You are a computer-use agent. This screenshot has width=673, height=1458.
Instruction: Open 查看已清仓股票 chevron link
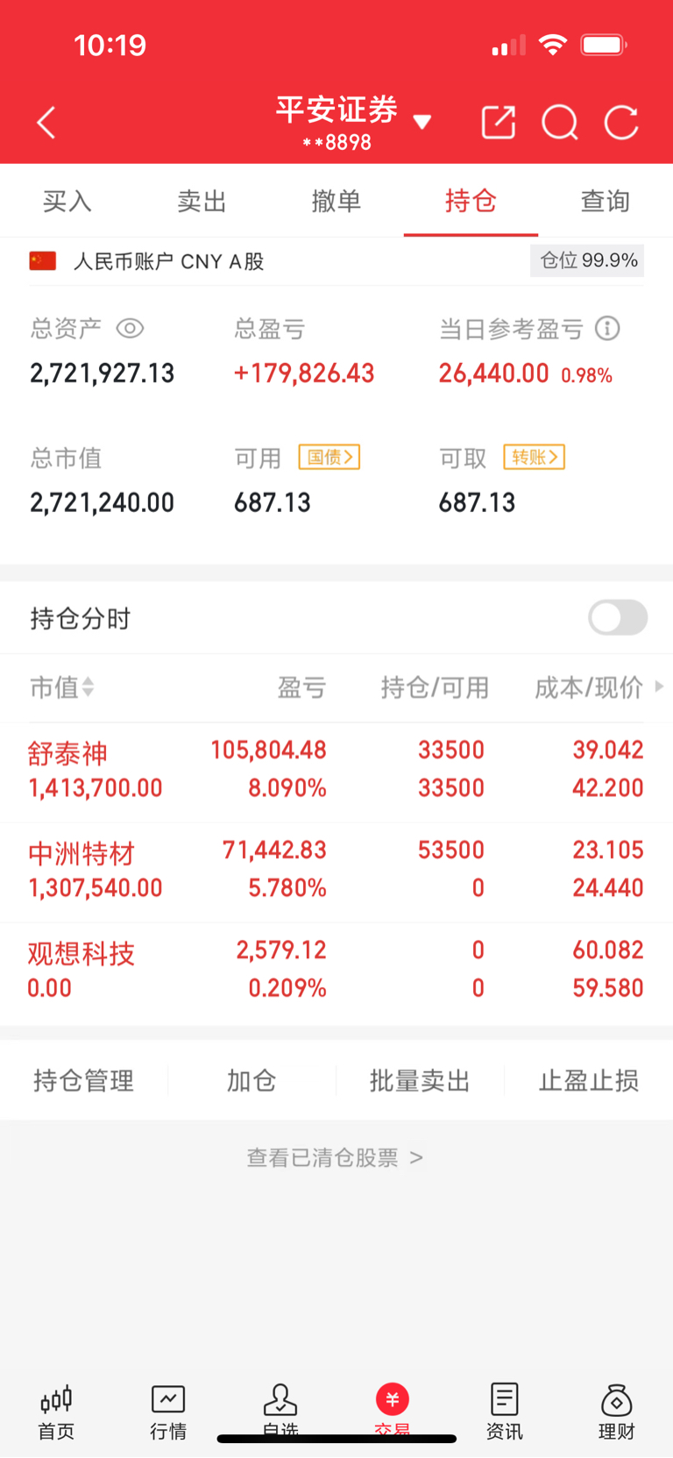(x=335, y=1157)
